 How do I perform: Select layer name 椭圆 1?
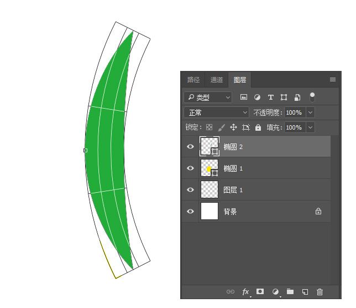[x=233, y=168]
